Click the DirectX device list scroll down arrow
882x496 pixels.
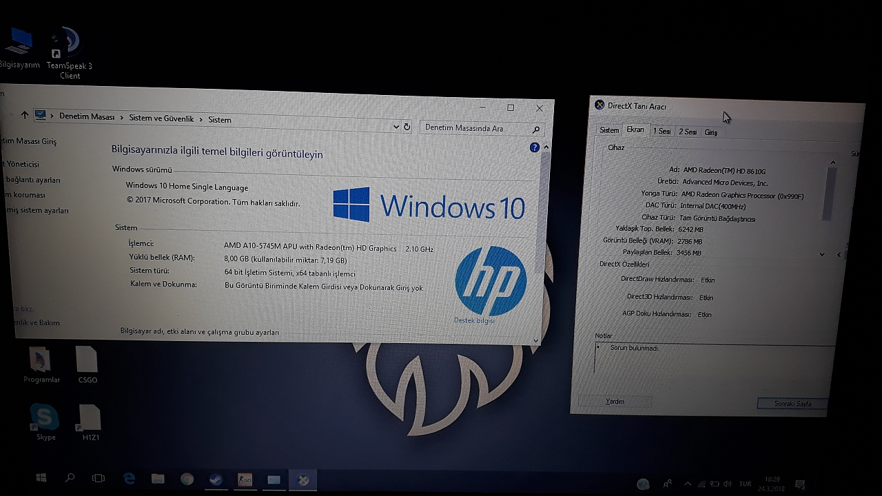822,254
